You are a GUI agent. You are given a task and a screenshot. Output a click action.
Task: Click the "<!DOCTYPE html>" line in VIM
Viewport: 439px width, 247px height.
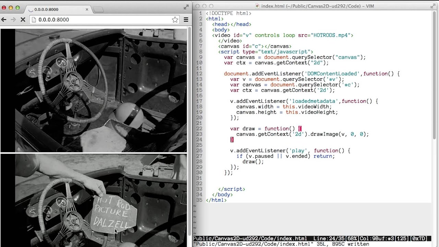point(228,13)
